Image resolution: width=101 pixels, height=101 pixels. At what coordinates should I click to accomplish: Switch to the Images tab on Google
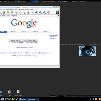13,32
